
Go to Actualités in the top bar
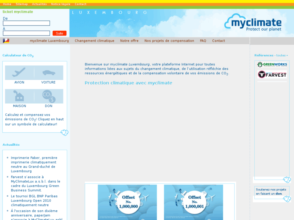(39, 4)
